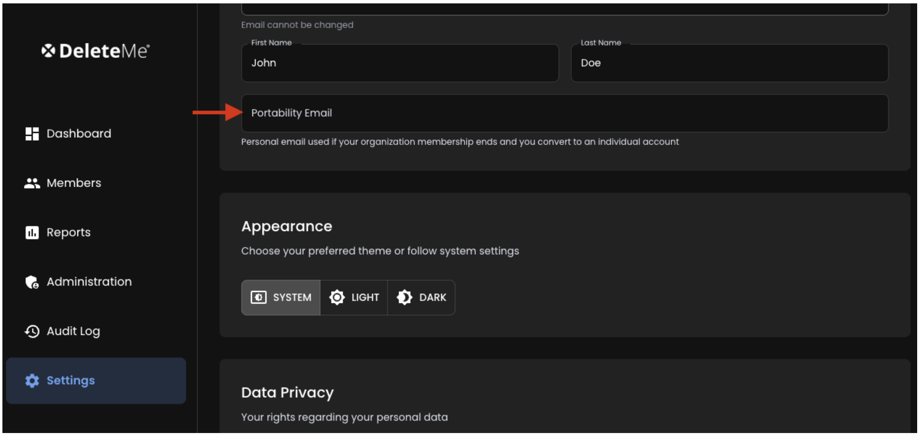Viewport: 922px width, 434px height.
Task: Choose the SYSTEM theme option
Action: [x=281, y=298]
